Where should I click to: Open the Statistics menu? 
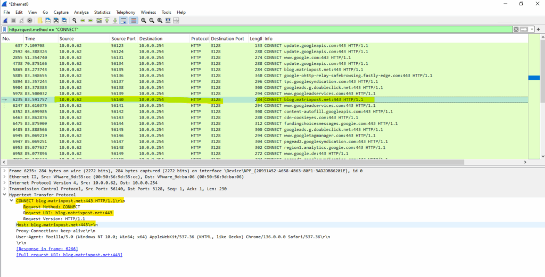102,12
